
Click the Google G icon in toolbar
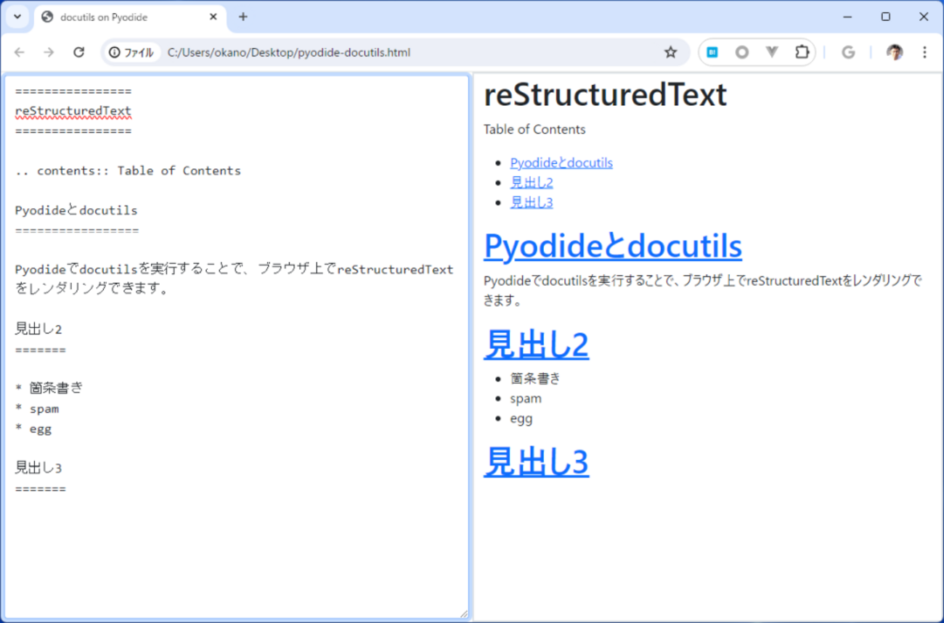[x=848, y=52]
